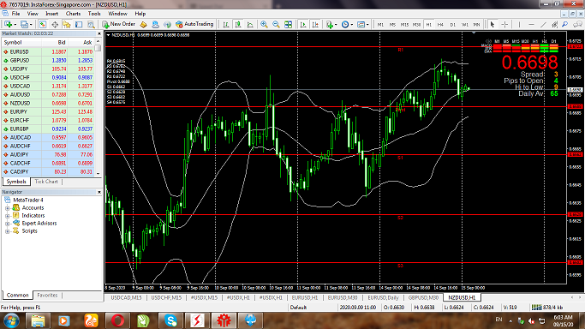Zoom out of the chart
585x329 pixels.
[276, 25]
